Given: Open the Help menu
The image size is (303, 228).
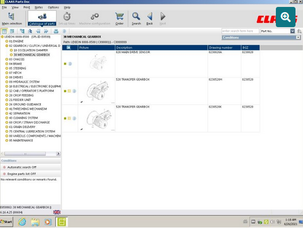Looking at the screenshot, I should (x=67, y=8).
